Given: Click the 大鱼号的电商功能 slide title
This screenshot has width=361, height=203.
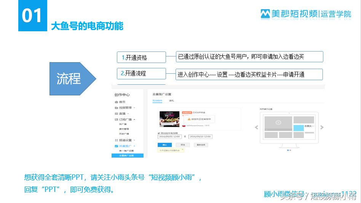Looking at the screenshot, I should tap(87, 26).
